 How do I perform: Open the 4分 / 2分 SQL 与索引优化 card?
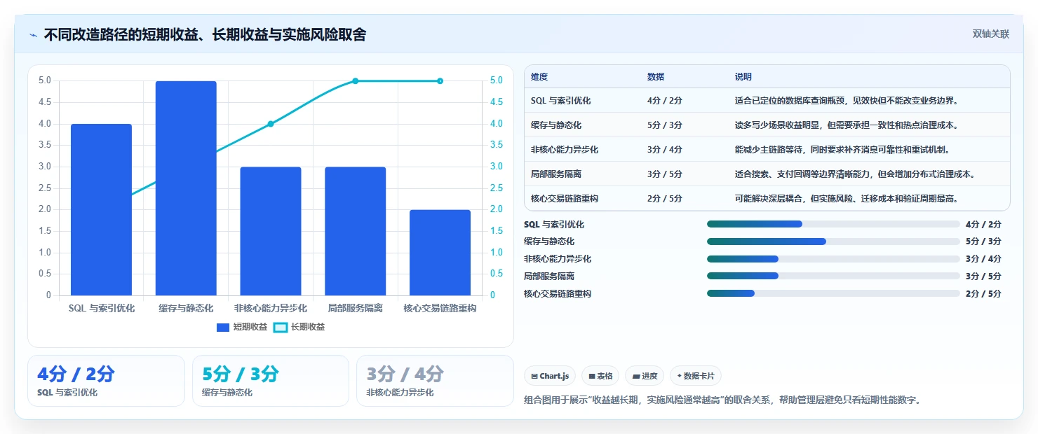coord(106,381)
